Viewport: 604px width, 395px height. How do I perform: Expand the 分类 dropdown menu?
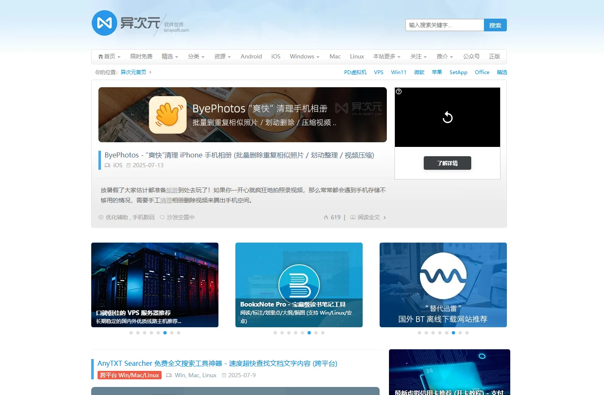pos(196,56)
